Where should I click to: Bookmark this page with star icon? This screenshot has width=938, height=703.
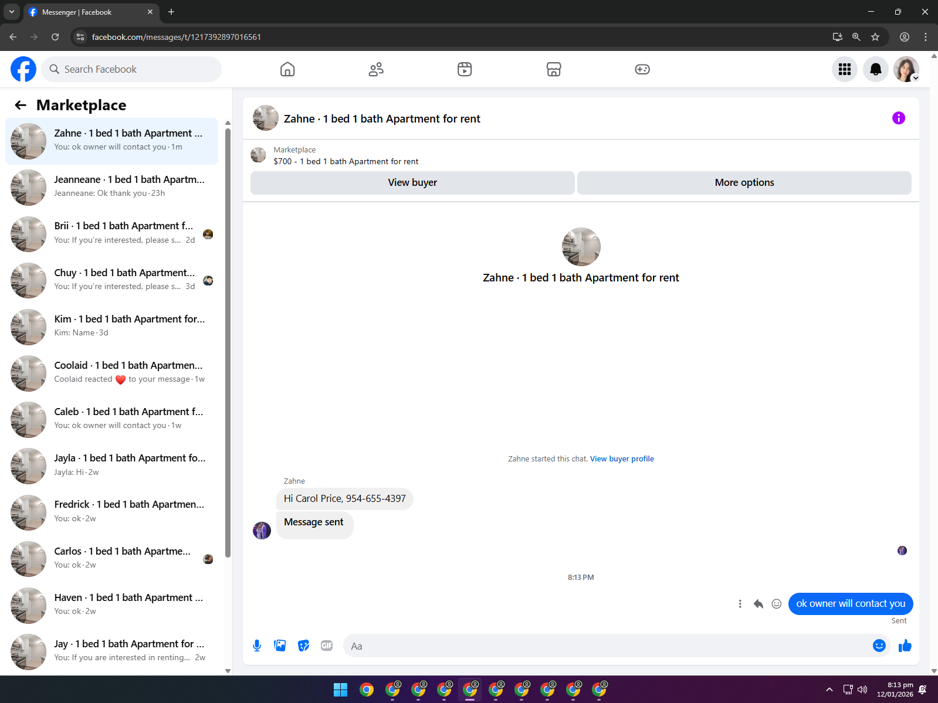(x=875, y=37)
